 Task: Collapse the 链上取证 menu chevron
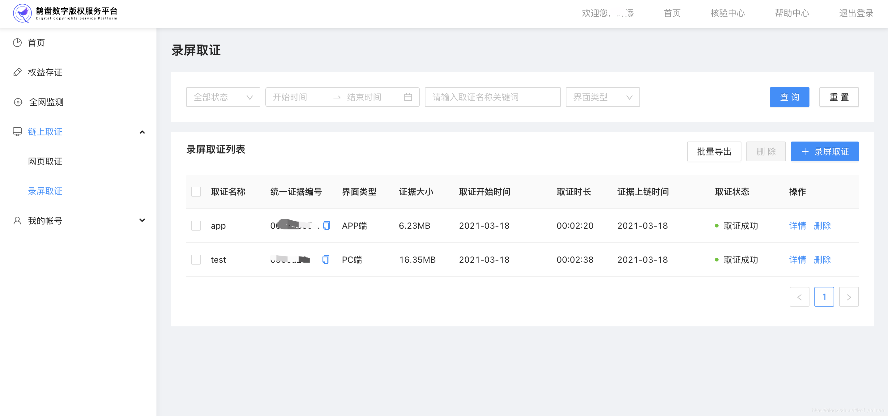142,132
